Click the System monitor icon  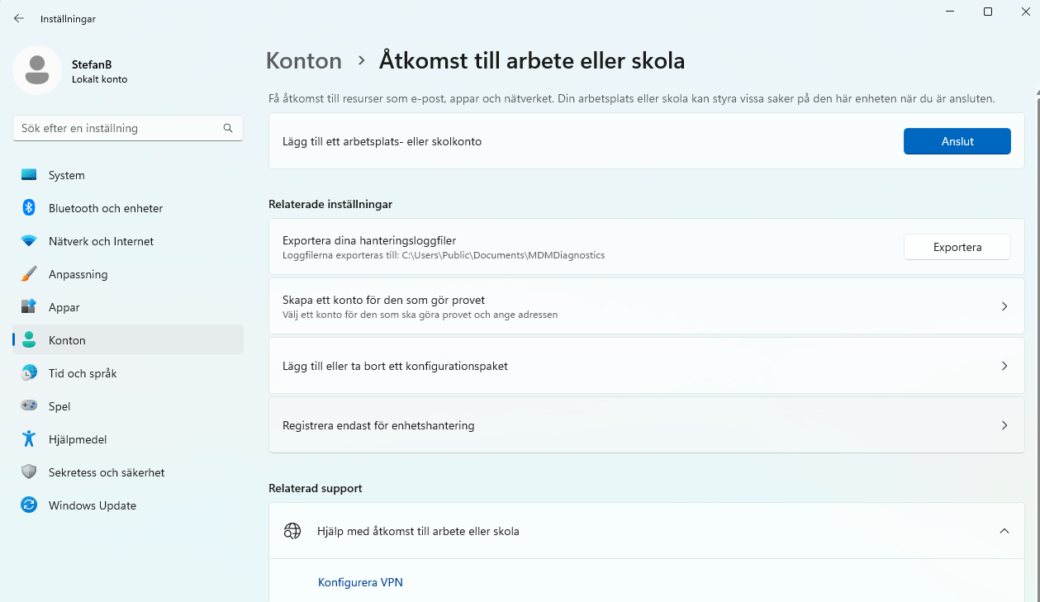29,175
